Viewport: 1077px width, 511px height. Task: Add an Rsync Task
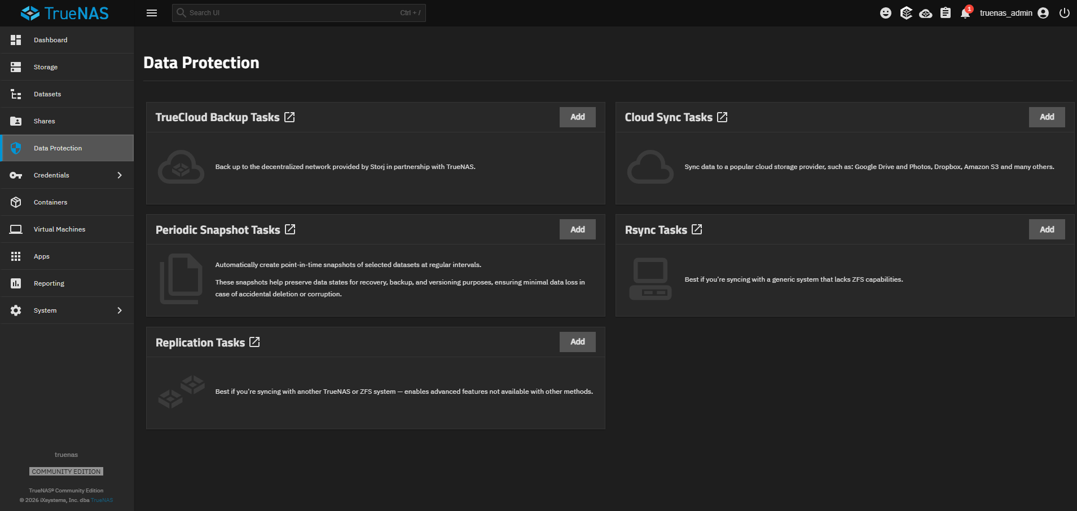tap(1047, 229)
